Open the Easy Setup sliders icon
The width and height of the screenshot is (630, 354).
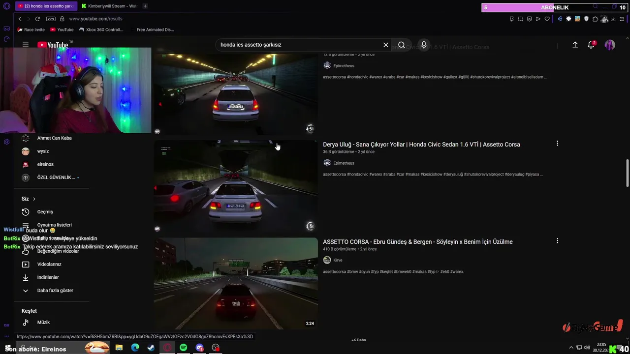(623, 19)
